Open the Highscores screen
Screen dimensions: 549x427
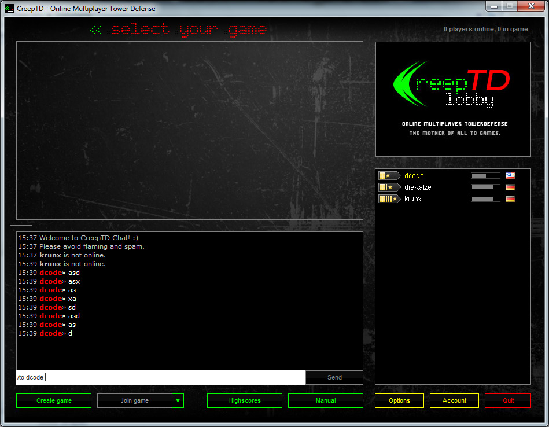[x=245, y=400]
